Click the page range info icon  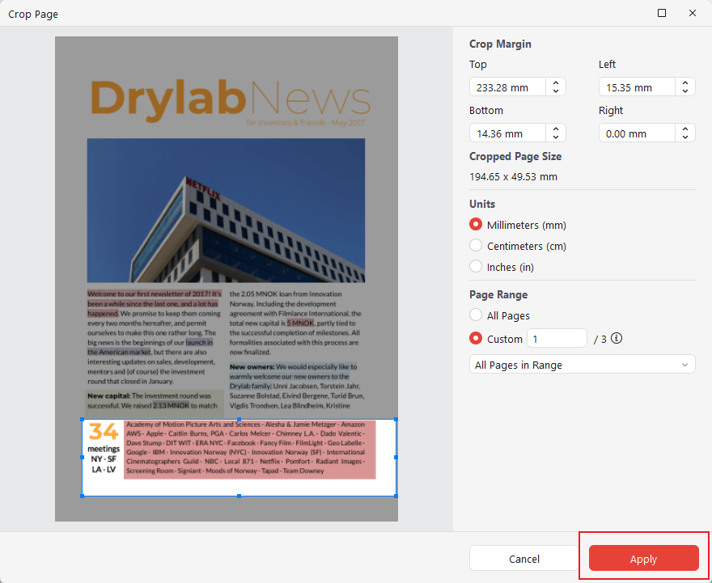tap(617, 339)
